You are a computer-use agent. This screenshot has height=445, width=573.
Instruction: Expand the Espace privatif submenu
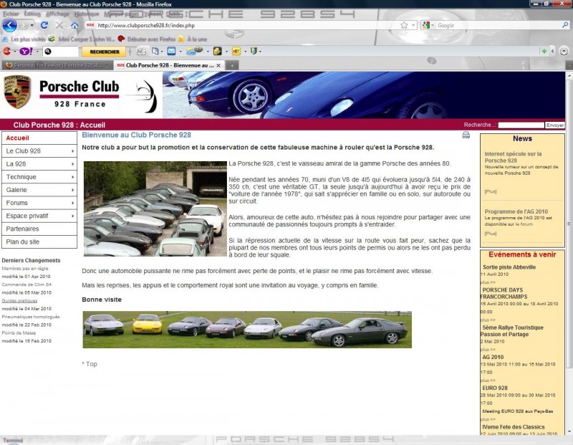click(73, 216)
